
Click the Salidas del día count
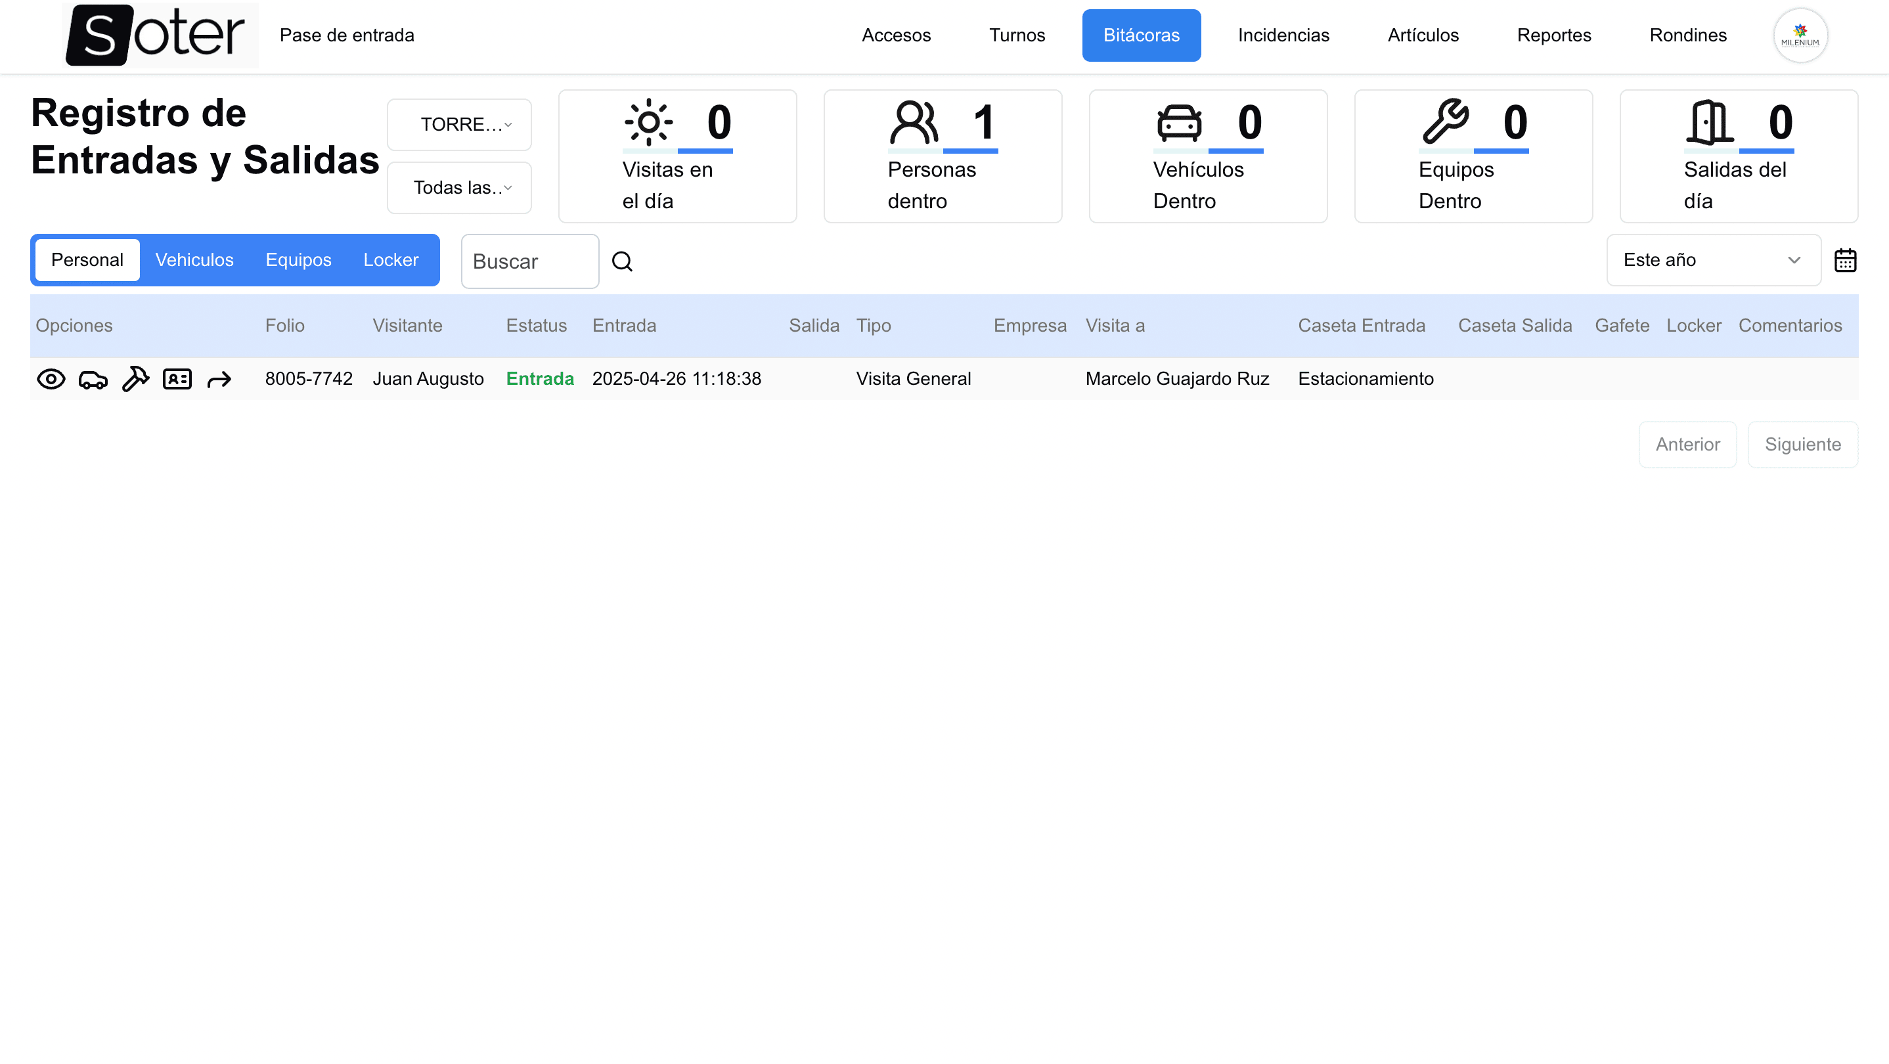pyautogui.click(x=1781, y=122)
